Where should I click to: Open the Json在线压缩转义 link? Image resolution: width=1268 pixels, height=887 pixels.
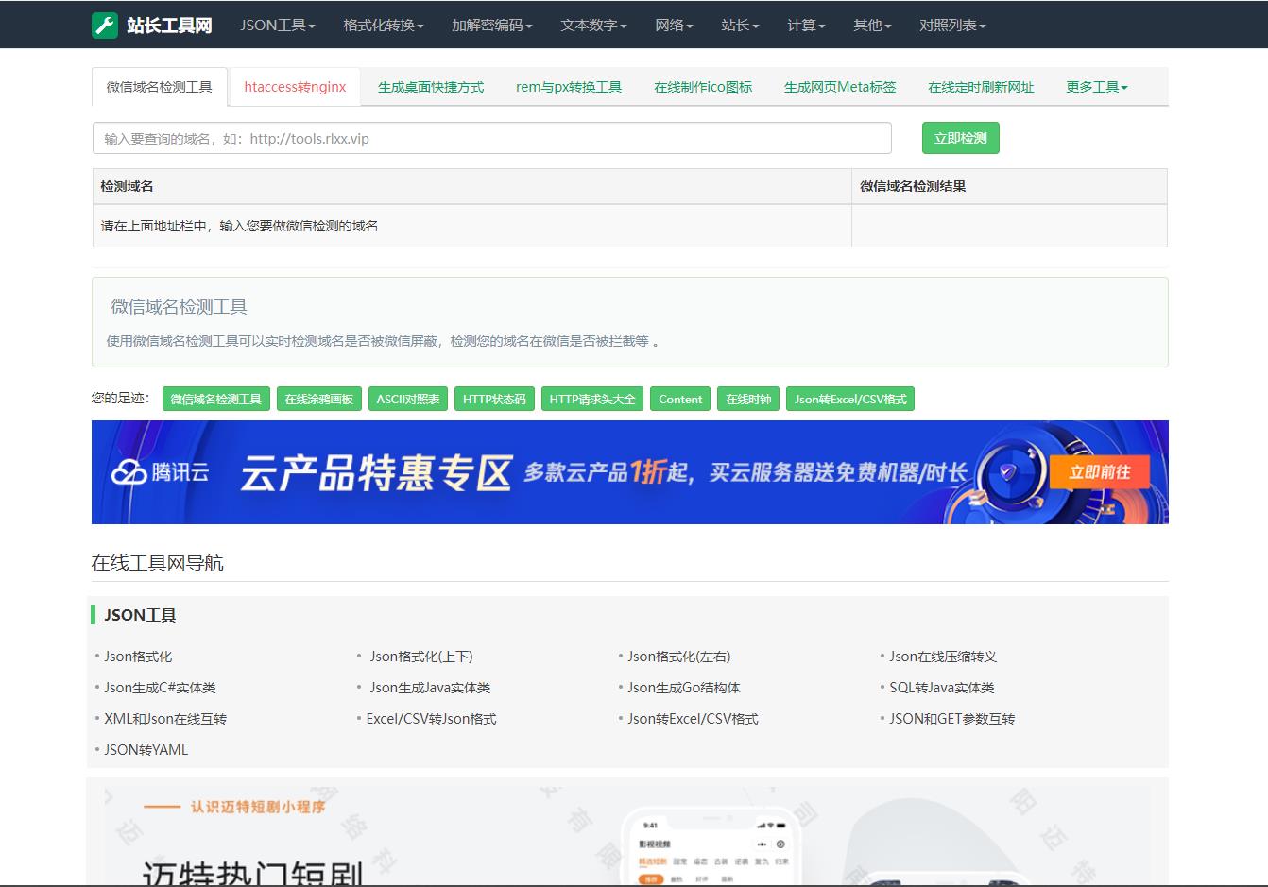[943, 657]
